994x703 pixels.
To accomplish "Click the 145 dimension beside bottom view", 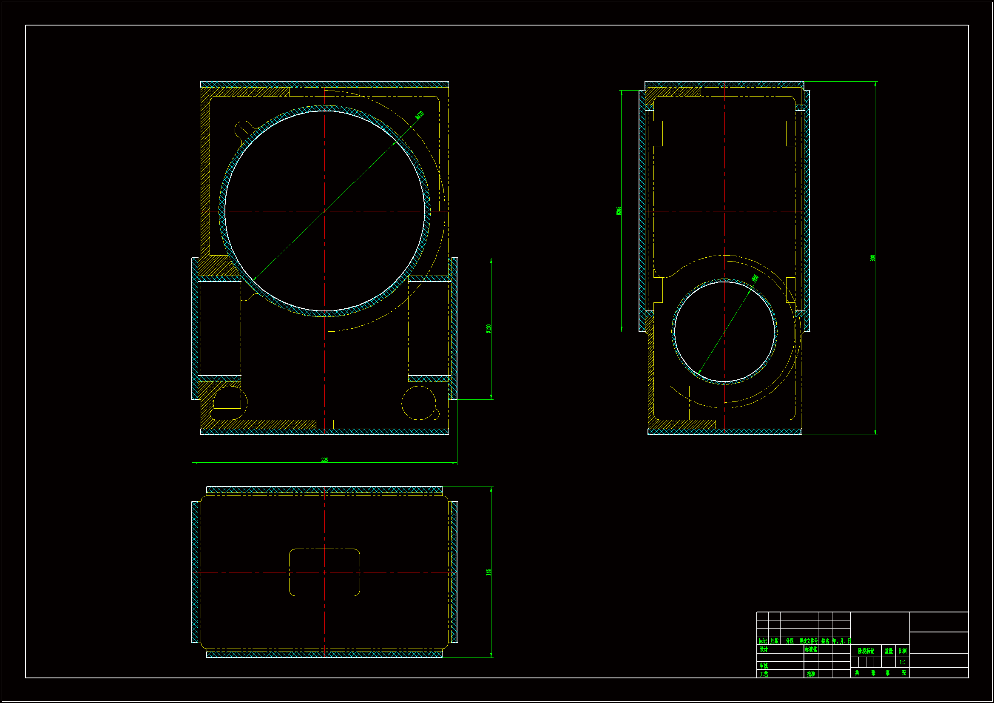I will (x=488, y=572).
